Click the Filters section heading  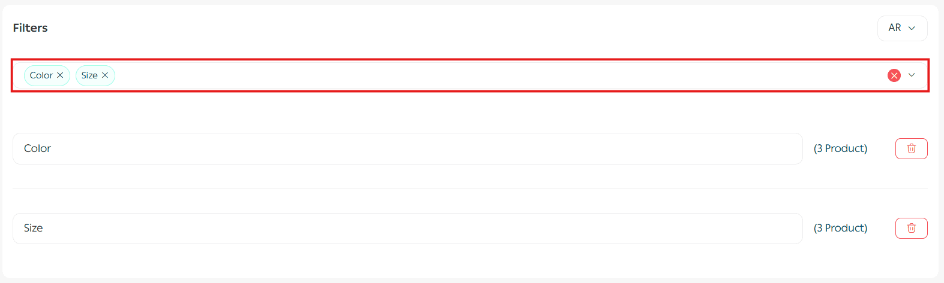[x=30, y=28]
